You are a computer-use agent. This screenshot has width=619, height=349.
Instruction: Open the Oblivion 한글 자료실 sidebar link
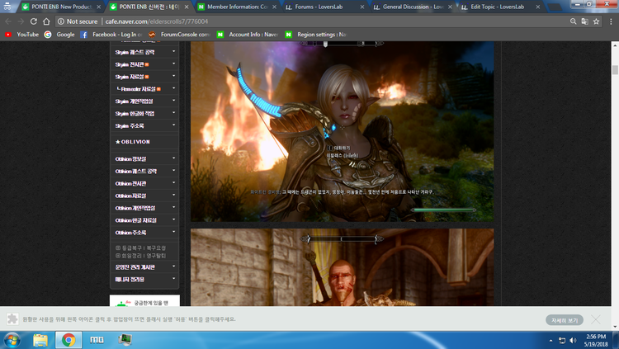[136, 220]
